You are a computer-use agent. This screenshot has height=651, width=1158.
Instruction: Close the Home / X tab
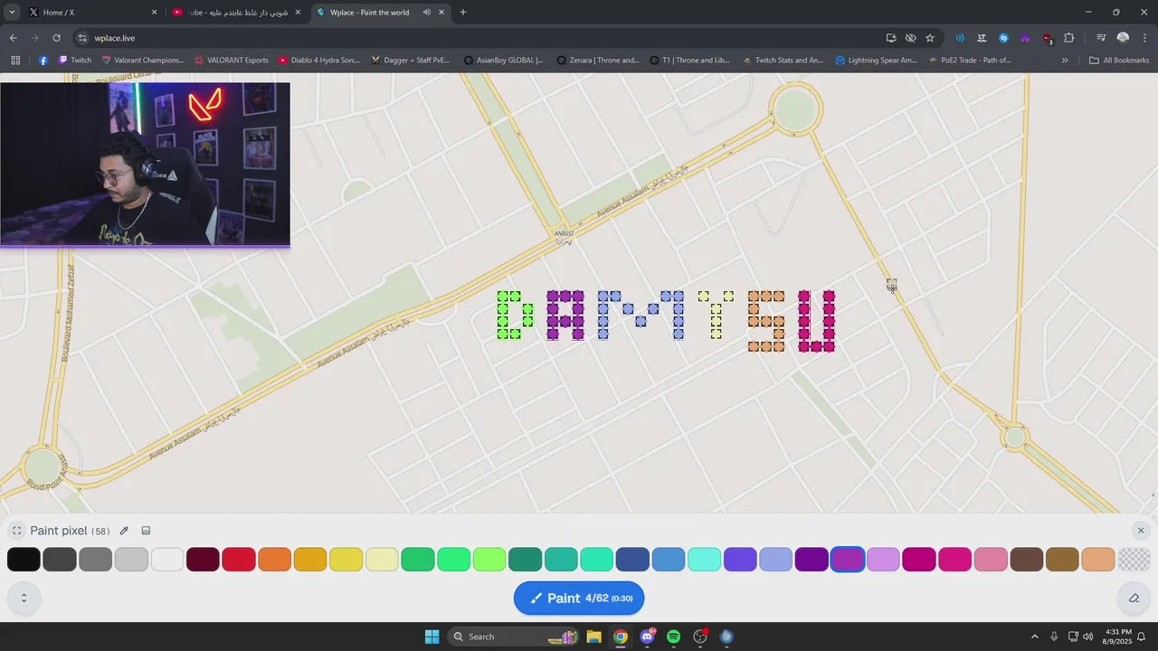[155, 13]
